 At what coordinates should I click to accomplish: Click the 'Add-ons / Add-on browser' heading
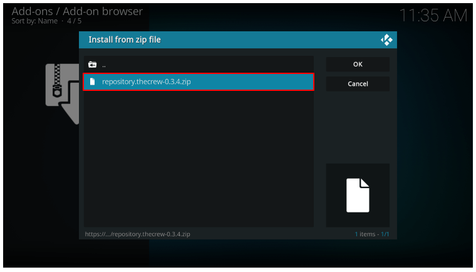[77, 11]
